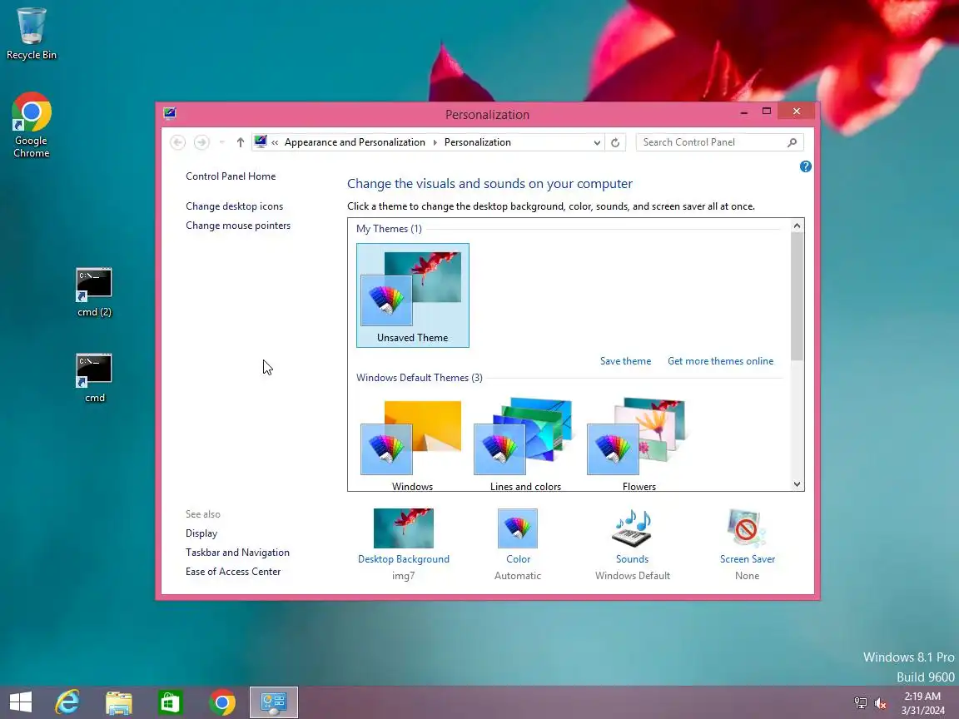Open File Explorer from taskbar
The height and width of the screenshot is (719, 959).
tap(119, 702)
